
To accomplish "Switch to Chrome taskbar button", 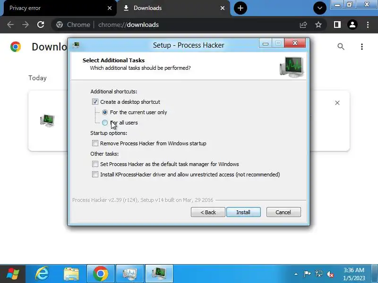I will pos(101,274).
